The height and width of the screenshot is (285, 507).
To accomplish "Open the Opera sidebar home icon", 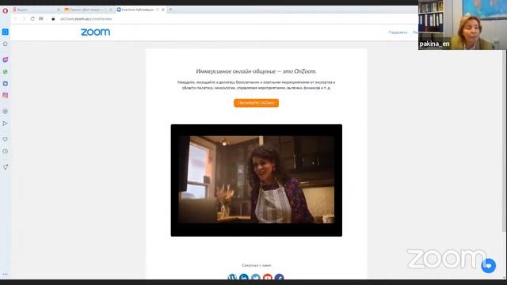I will (6, 44).
